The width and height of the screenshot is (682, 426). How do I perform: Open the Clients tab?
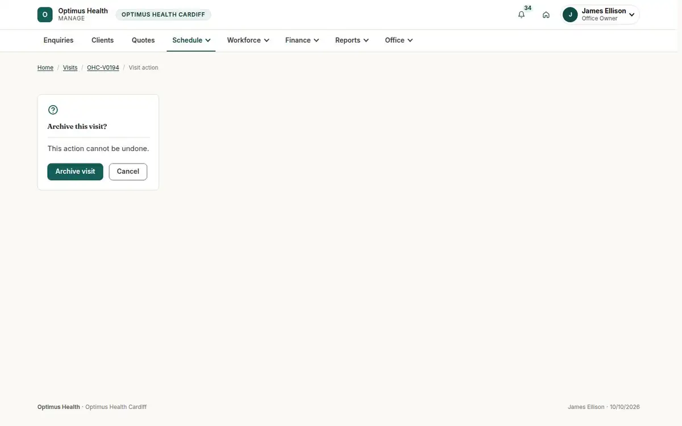tap(102, 40)
